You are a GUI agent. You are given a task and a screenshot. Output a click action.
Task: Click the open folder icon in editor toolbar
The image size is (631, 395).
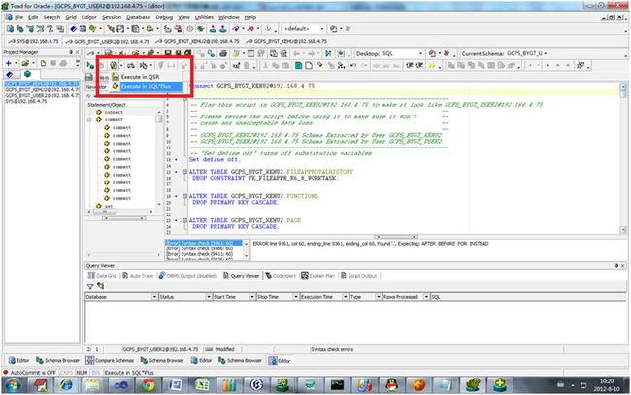tap(135, 53)
